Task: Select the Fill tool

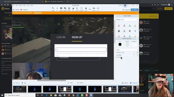Action: [73, 9]
